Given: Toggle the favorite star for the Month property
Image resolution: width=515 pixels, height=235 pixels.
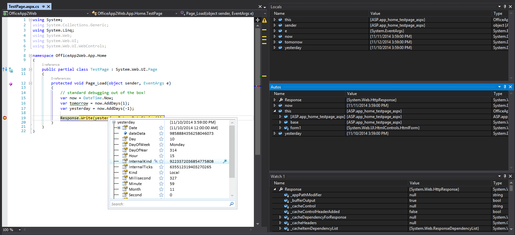Looking at the screenshot, I should pyautogui.click(x=161, y=189).
